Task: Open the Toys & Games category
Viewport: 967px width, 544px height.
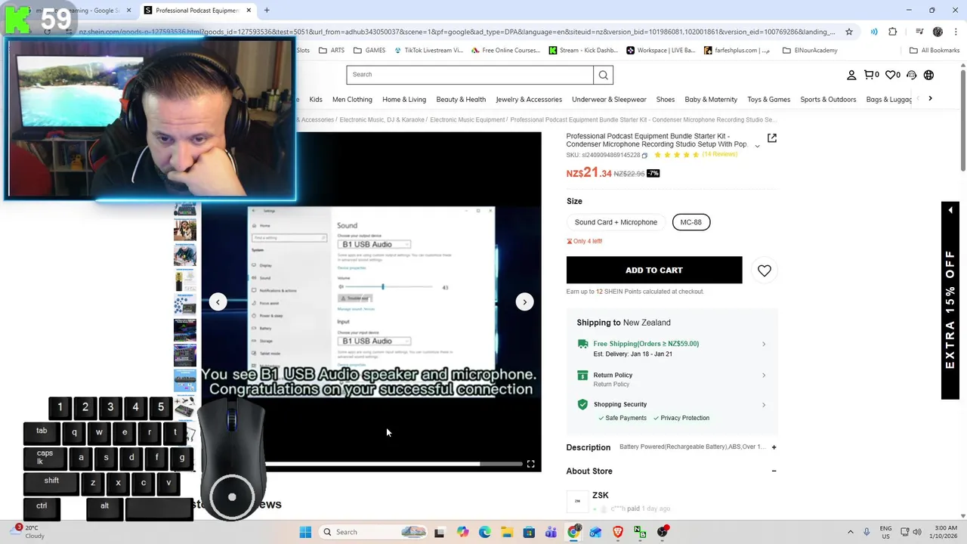Action: (x=768, y=100)
